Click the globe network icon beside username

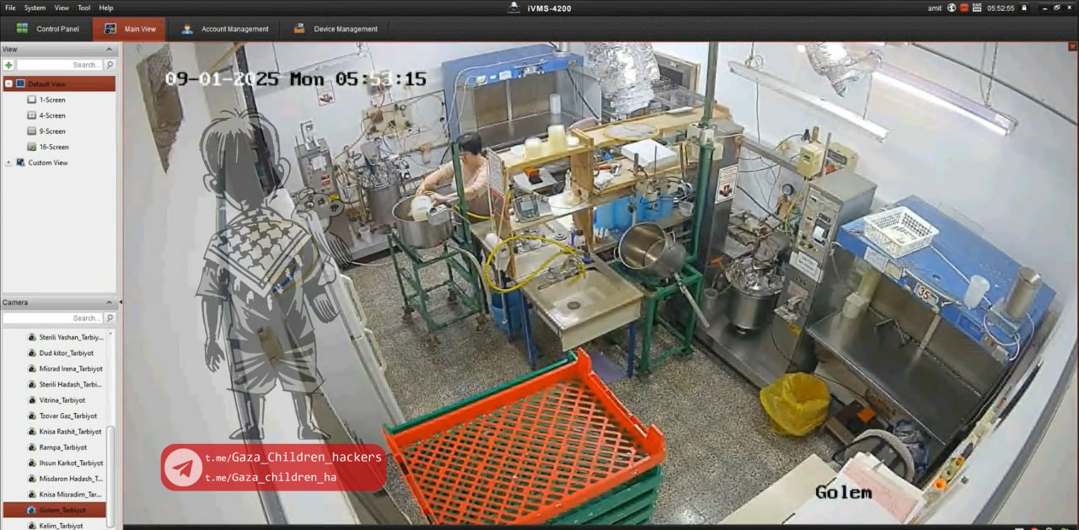point(952,8)
